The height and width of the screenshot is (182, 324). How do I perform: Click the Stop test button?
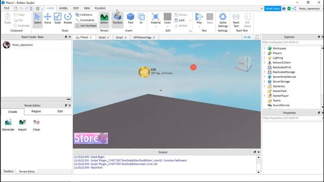[x=210, y=18]
